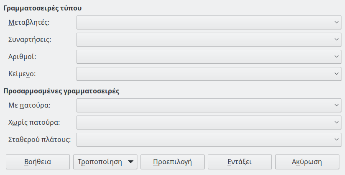The image size is (345, 175).
Task: Cancel with the Ακύρωση button
Action: coord(307,161)
